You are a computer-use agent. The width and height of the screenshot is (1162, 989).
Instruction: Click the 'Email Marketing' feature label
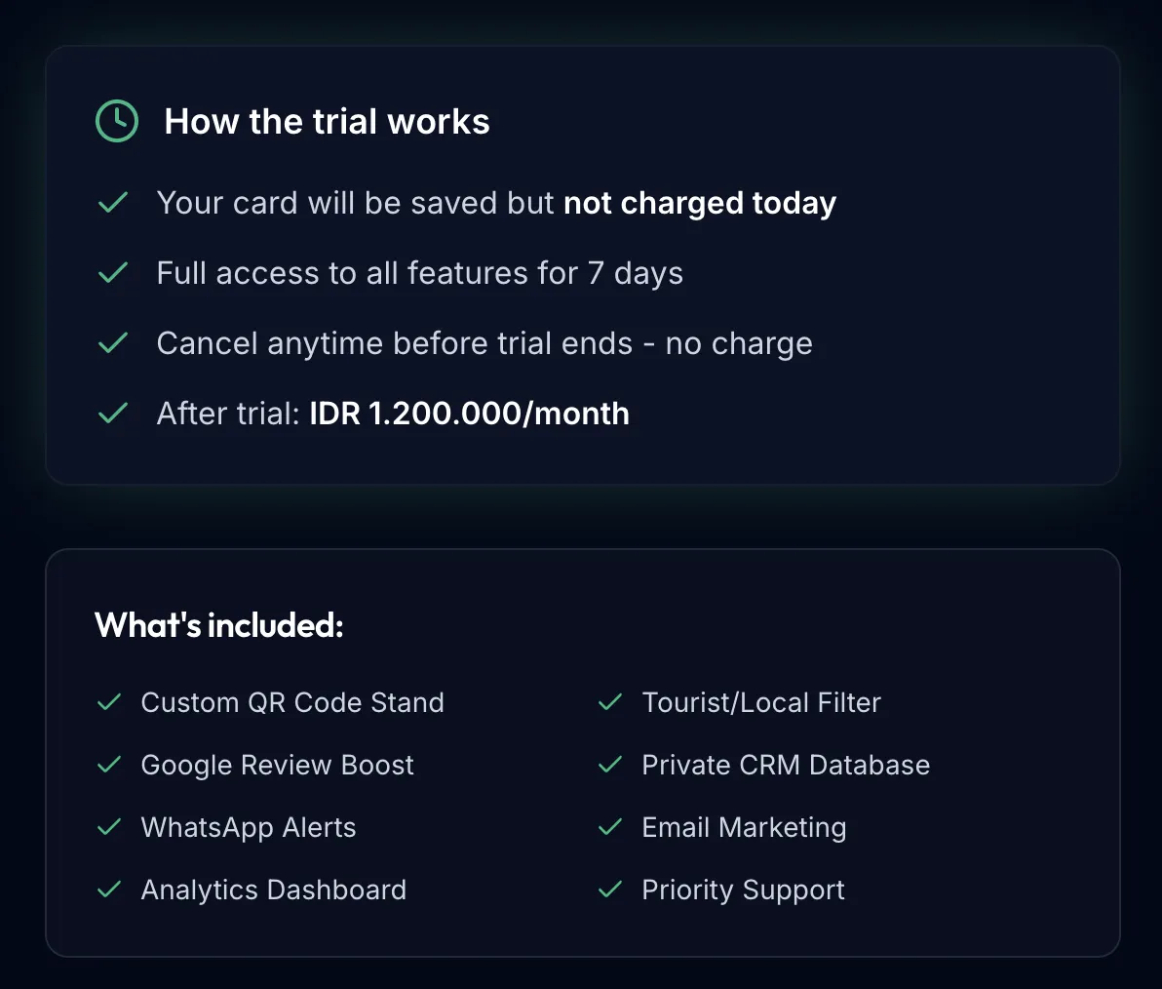tap(744, 828)
